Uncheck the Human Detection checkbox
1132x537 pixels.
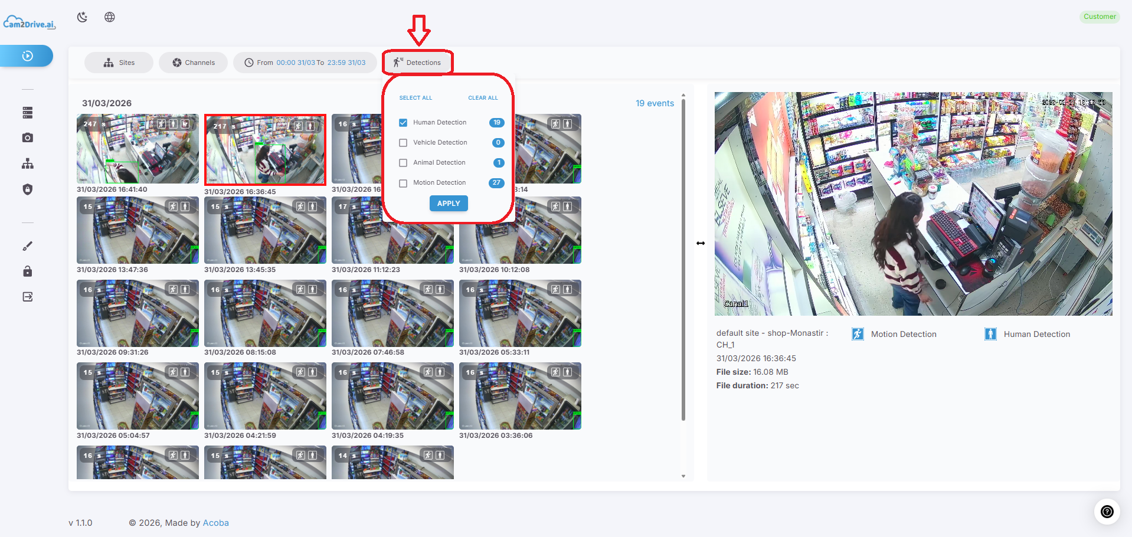pyautogui.click(x=403, y=123)
